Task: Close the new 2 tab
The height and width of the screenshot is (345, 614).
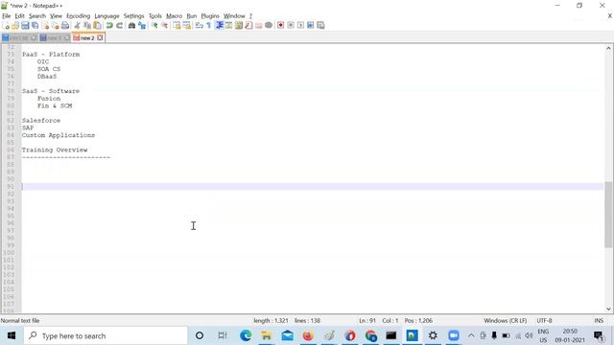Action: [100, 38]
